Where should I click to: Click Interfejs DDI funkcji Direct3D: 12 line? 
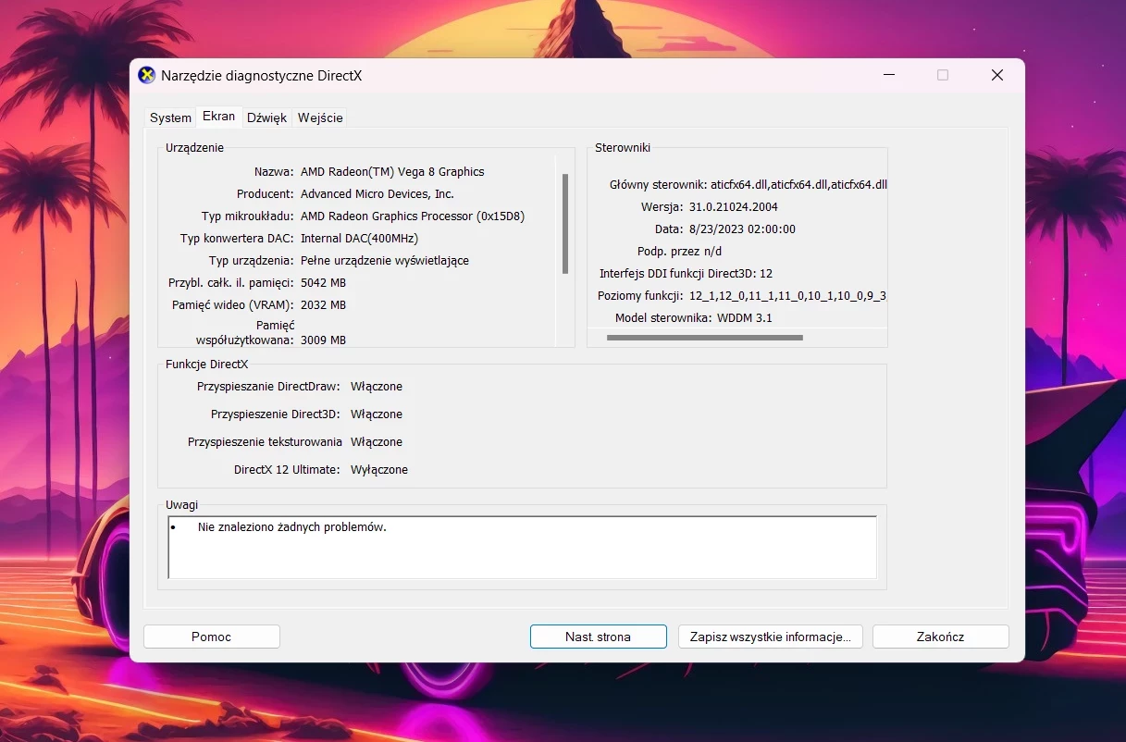(x=686, y=274)
